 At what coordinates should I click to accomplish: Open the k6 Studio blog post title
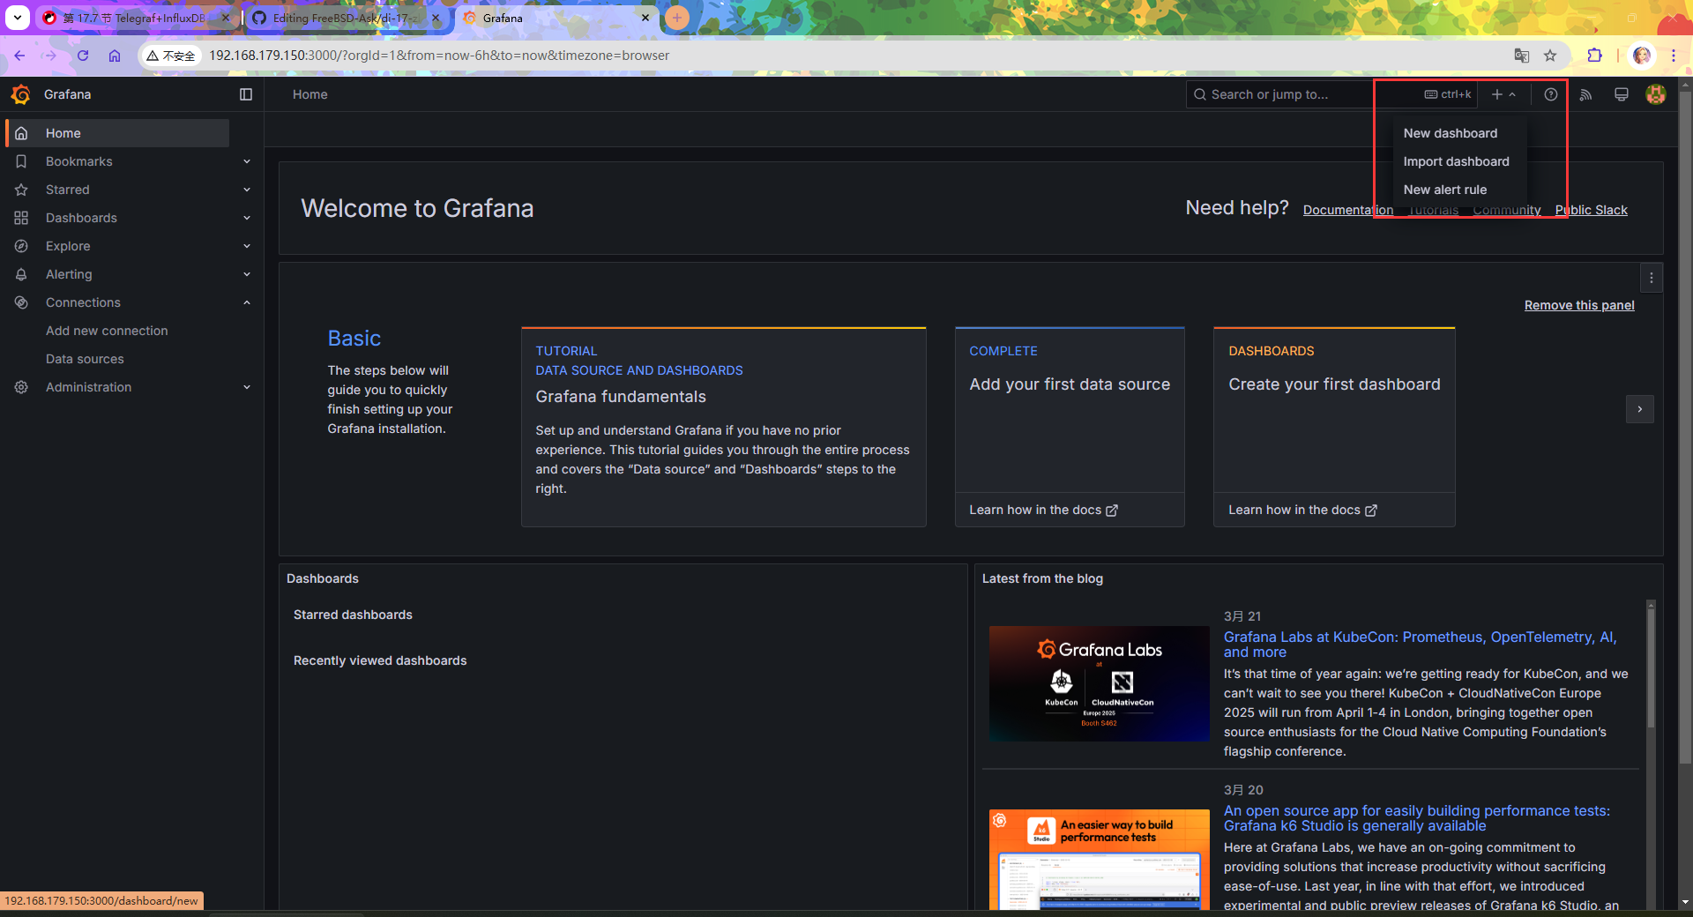[1416, 818]
